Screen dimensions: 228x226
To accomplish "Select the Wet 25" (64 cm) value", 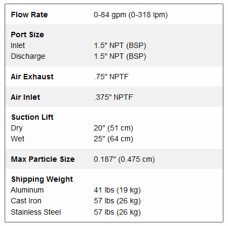I will coord(113,139).
